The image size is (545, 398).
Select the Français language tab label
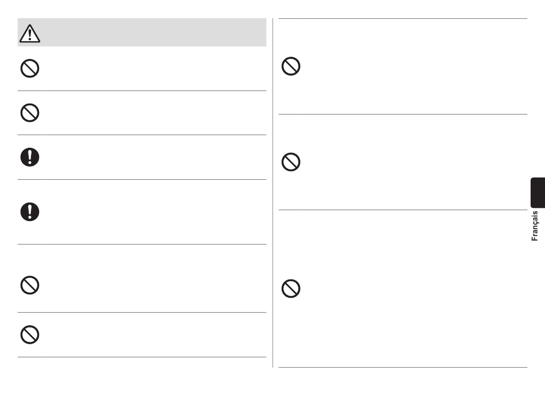(x=535, y=226)
